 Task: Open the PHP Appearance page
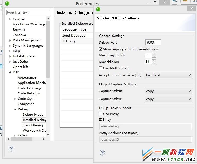[x=27, y=77]
